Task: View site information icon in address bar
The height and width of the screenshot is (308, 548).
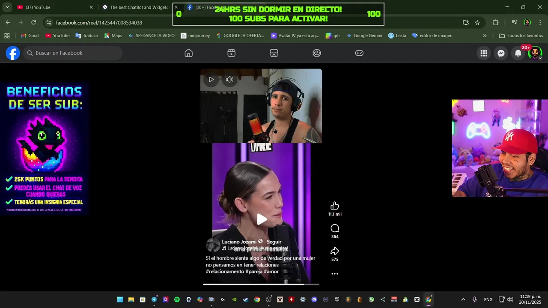Action: pyautogui.click(x=49, y=23)
